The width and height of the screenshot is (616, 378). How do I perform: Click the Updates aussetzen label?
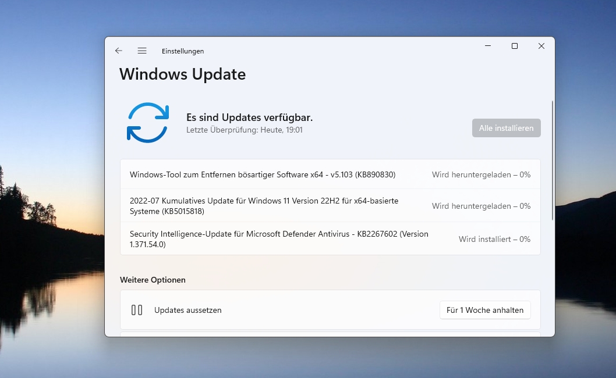[188, 310]
